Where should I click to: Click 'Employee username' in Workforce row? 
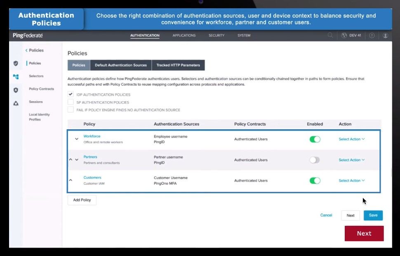click(x=171, y=136)
